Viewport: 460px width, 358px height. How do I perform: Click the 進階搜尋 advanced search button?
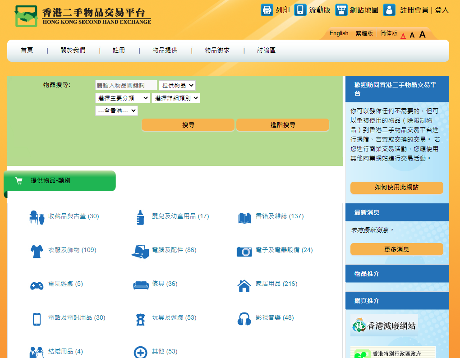pos(283,125)
